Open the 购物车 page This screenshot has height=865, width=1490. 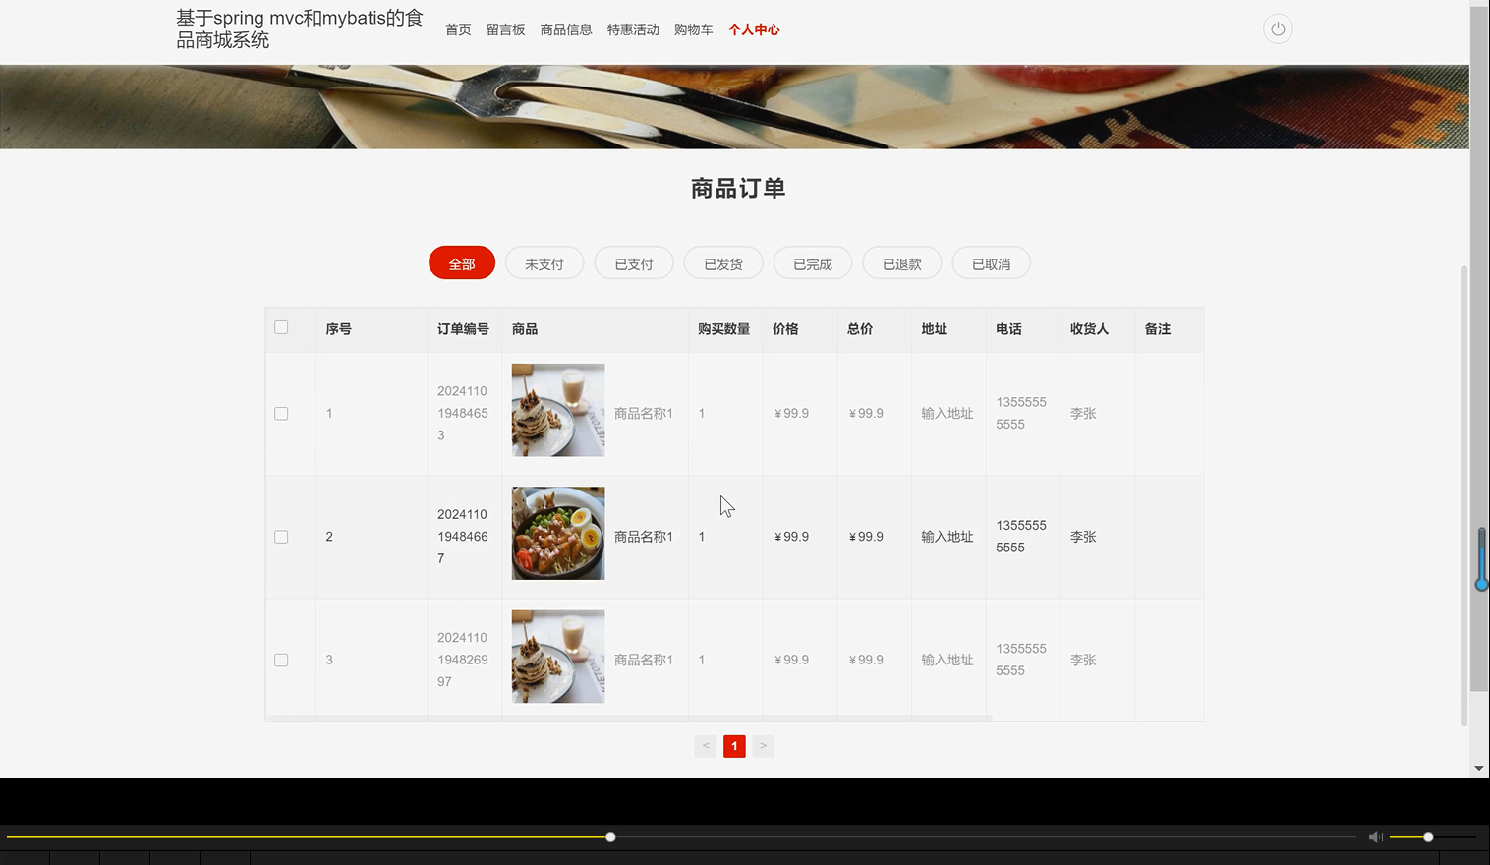pos(693,29)
